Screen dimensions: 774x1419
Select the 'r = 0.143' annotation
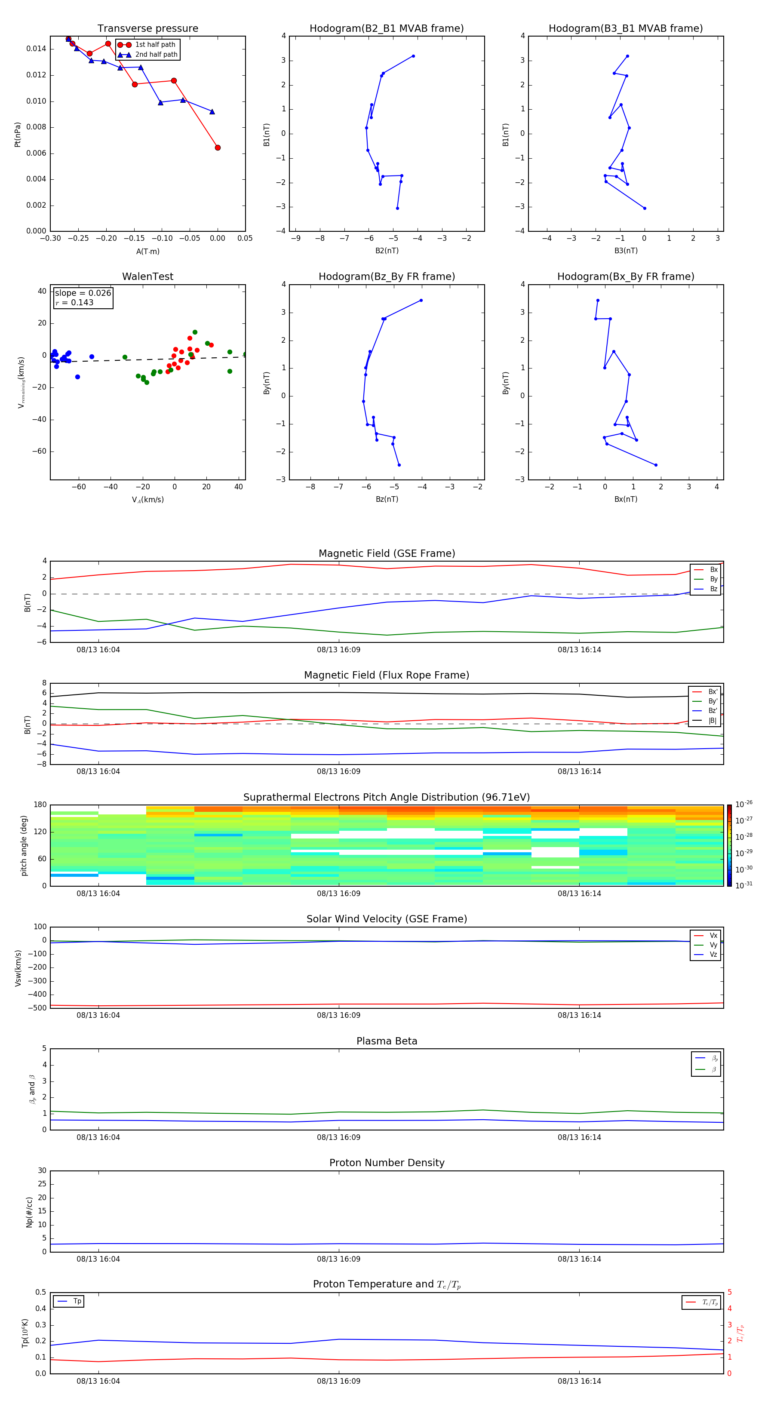(x=74, y=302)
